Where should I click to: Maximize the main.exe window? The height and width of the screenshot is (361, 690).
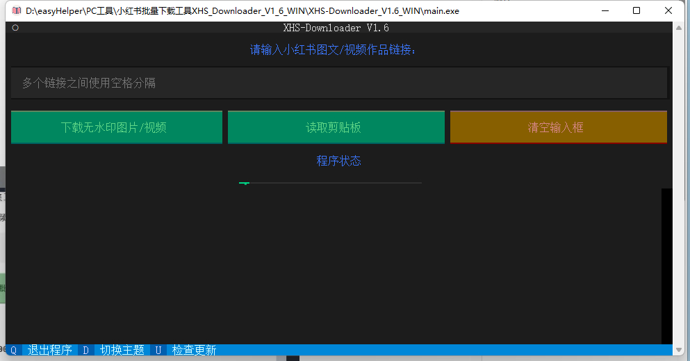636,10
